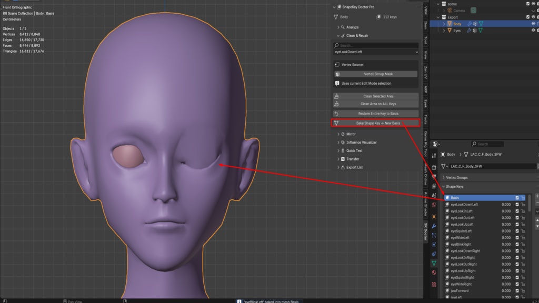The image size is (539, 303).
Task: Toggle the Export collection exclude checkbox
Action: point(527,17)
